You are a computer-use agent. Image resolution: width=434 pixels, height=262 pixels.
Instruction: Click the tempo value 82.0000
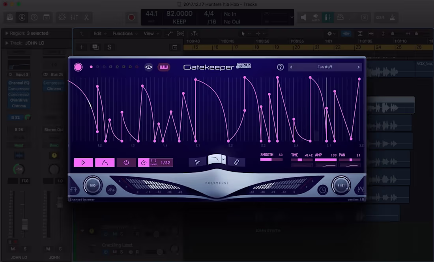(180, 13)
